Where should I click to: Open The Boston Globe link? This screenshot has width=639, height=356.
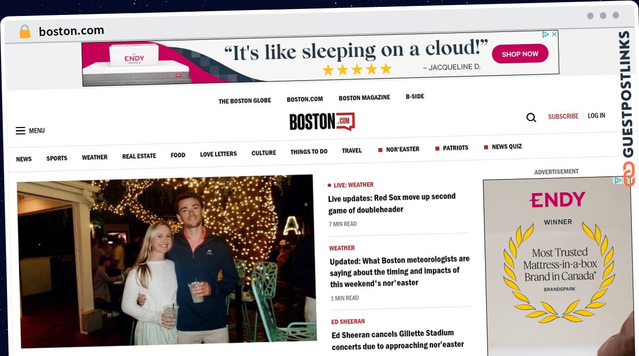(x=244, y=101)
